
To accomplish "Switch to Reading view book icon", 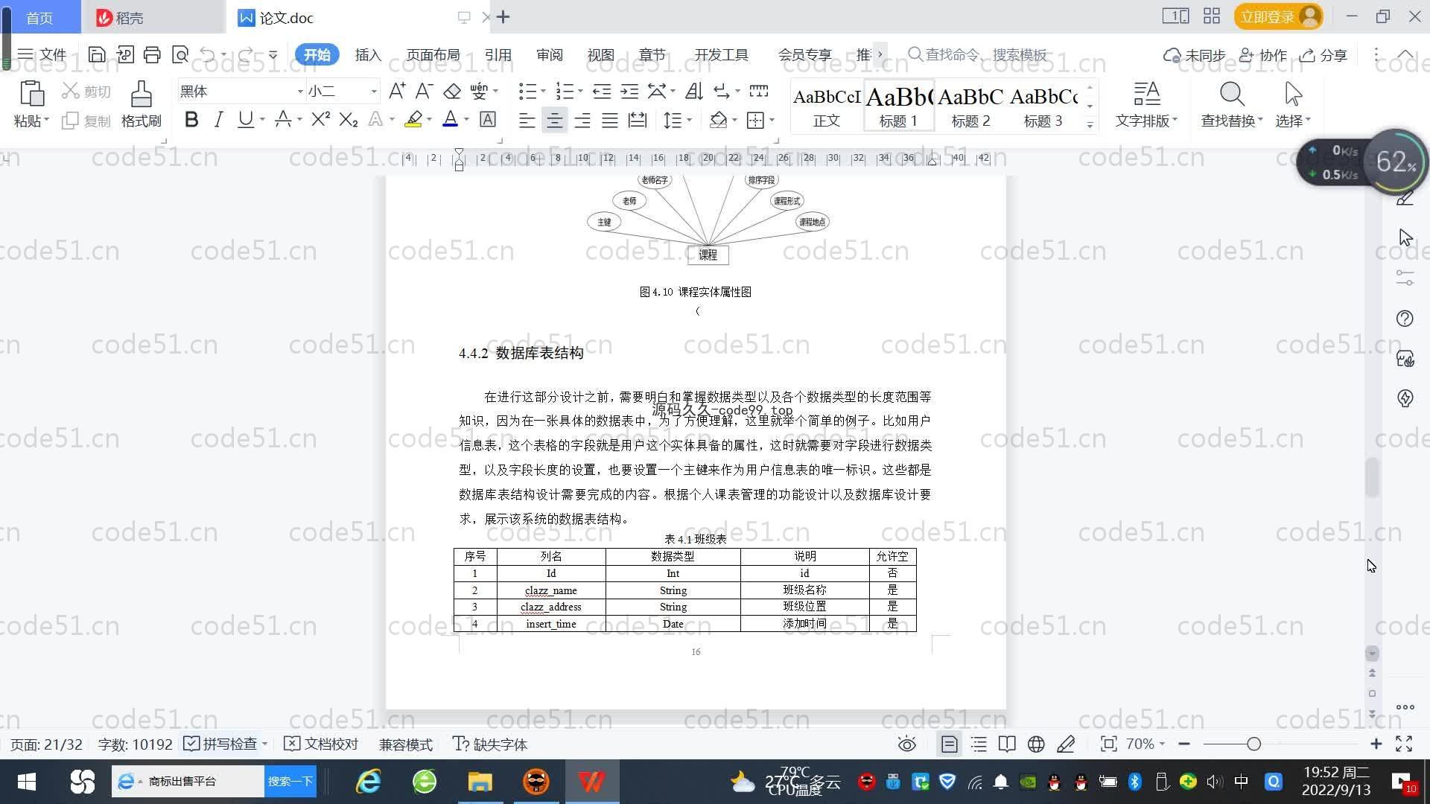I will point(1007,744).
